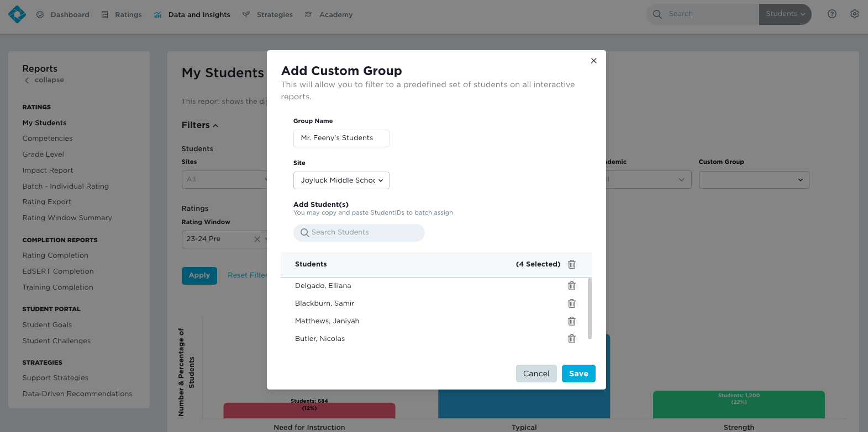
Task: Click the help question mark icon
Action: click(832, 14)
